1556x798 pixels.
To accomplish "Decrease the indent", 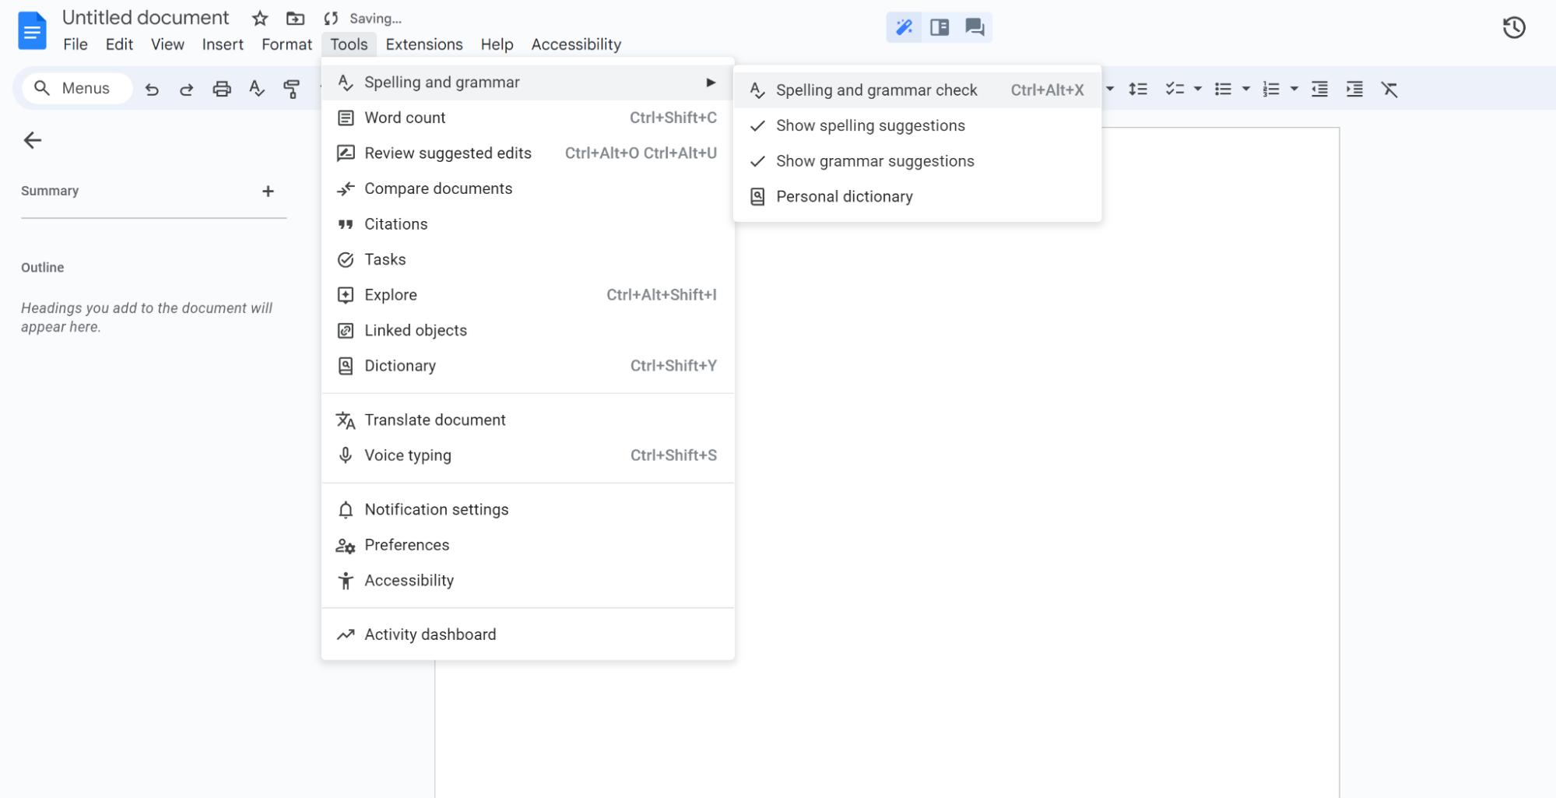I will click(x=1319, y=89).
